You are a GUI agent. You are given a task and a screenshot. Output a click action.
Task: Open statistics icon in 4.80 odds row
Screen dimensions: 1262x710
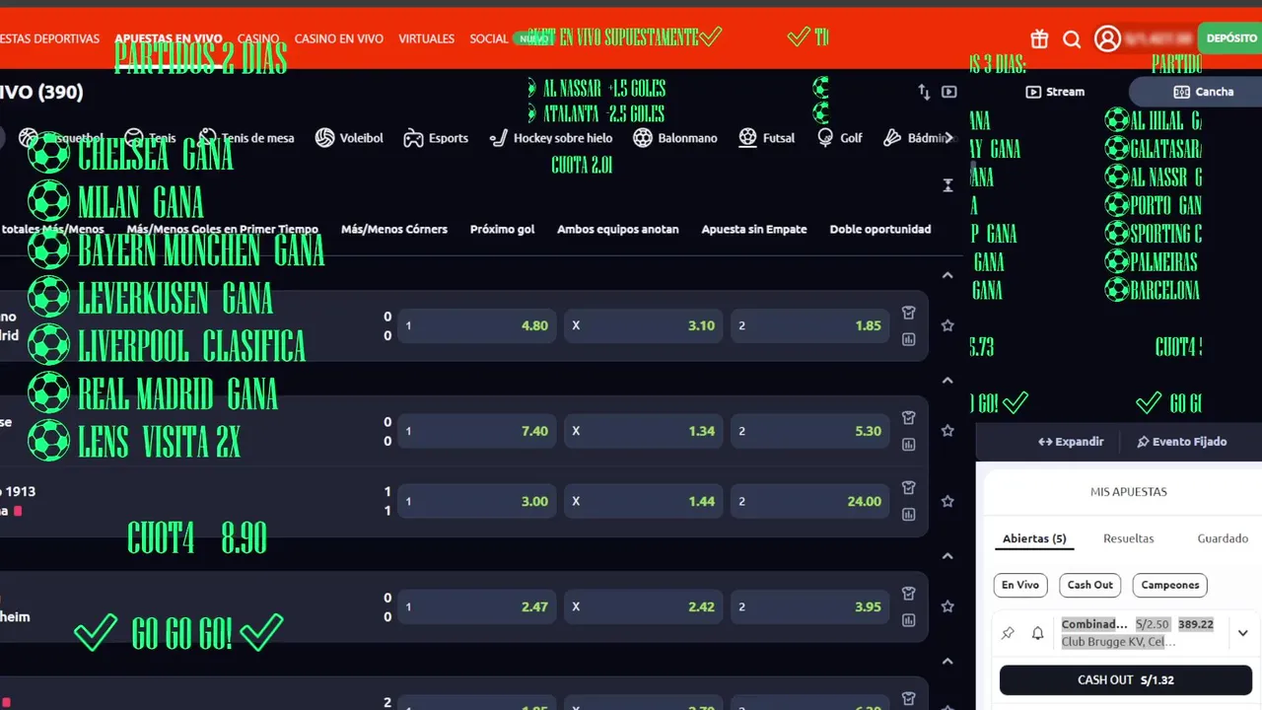(x=909, y=339)
